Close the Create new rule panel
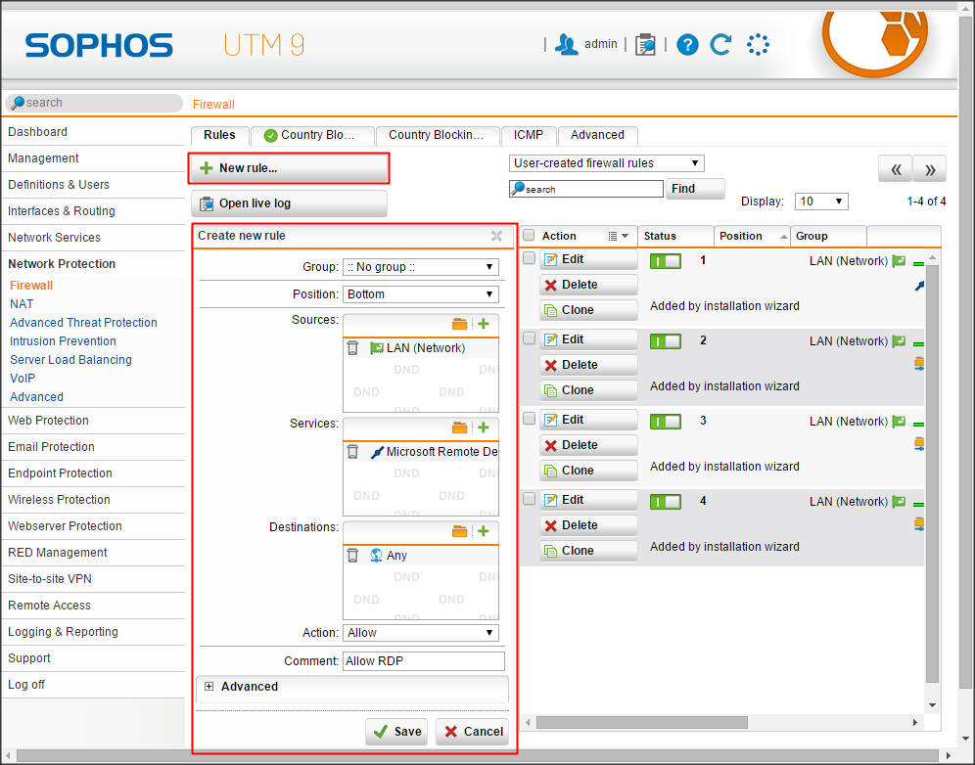The height and width of the screenshot is (765, 975). tap(496, 236)
